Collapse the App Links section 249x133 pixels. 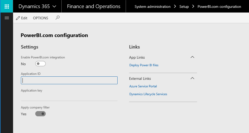click(x=193, y=57)
